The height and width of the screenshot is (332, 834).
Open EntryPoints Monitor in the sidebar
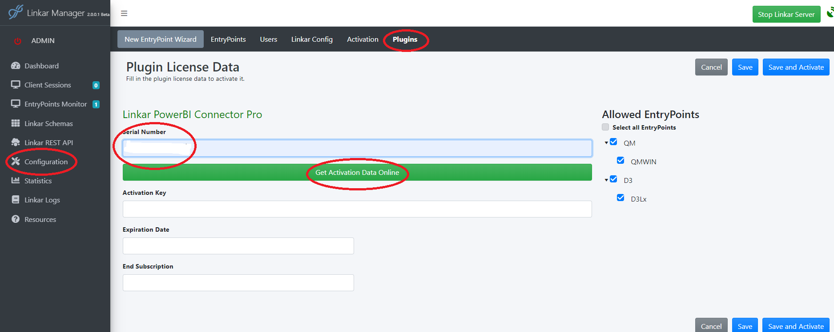55,104
